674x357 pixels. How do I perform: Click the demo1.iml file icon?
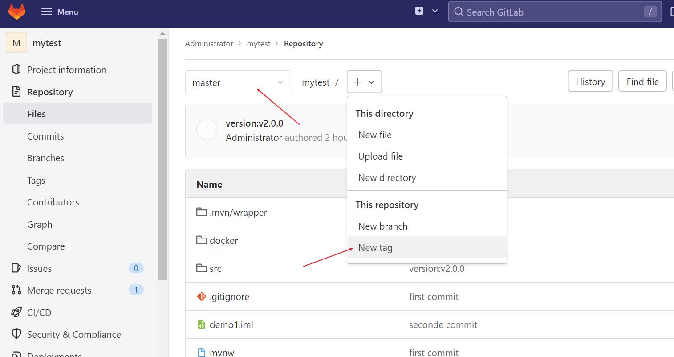[202, 324]
